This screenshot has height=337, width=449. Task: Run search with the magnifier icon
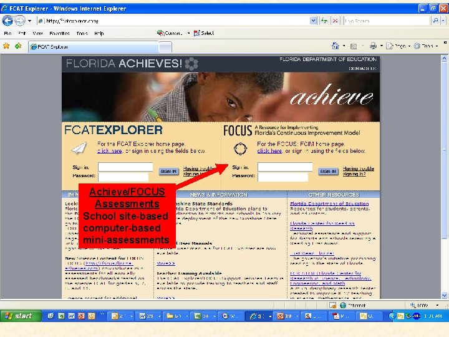[x=435, y=21]
